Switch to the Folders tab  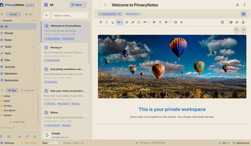coord(28,91)
